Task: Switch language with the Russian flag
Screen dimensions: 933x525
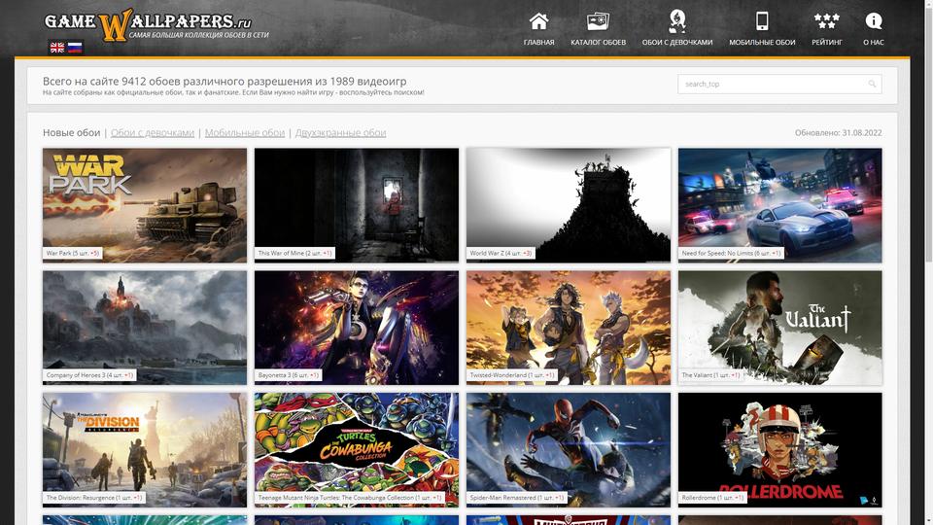Action: (75, 48)
